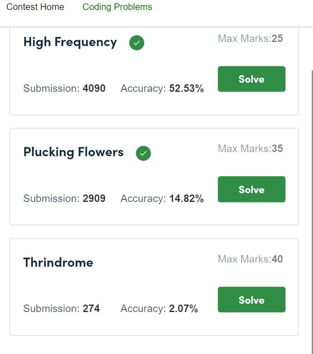Click Max Marks 35 label
Screen dimensions: 313x354
click(250, 149)
